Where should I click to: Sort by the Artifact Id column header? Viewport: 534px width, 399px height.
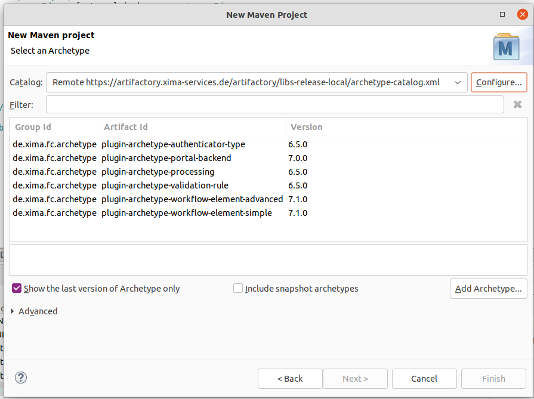[x=192, y=127]
